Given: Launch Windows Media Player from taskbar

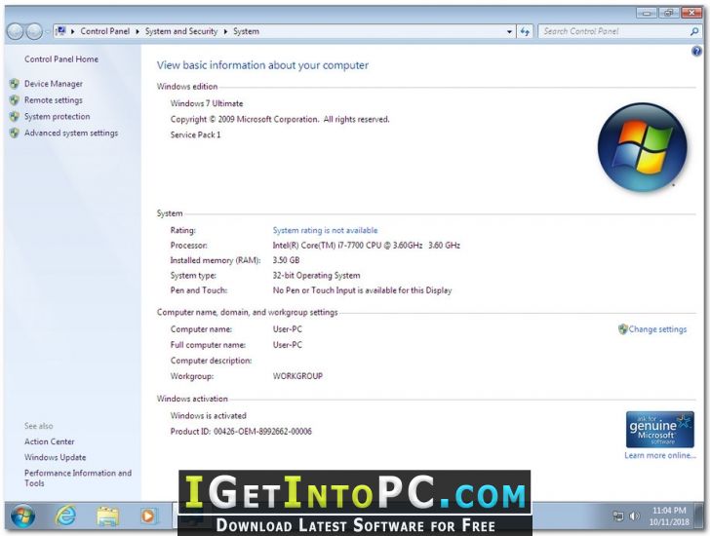Looking at the screenshot, I should pyautogui.click(x=149, y=516).
